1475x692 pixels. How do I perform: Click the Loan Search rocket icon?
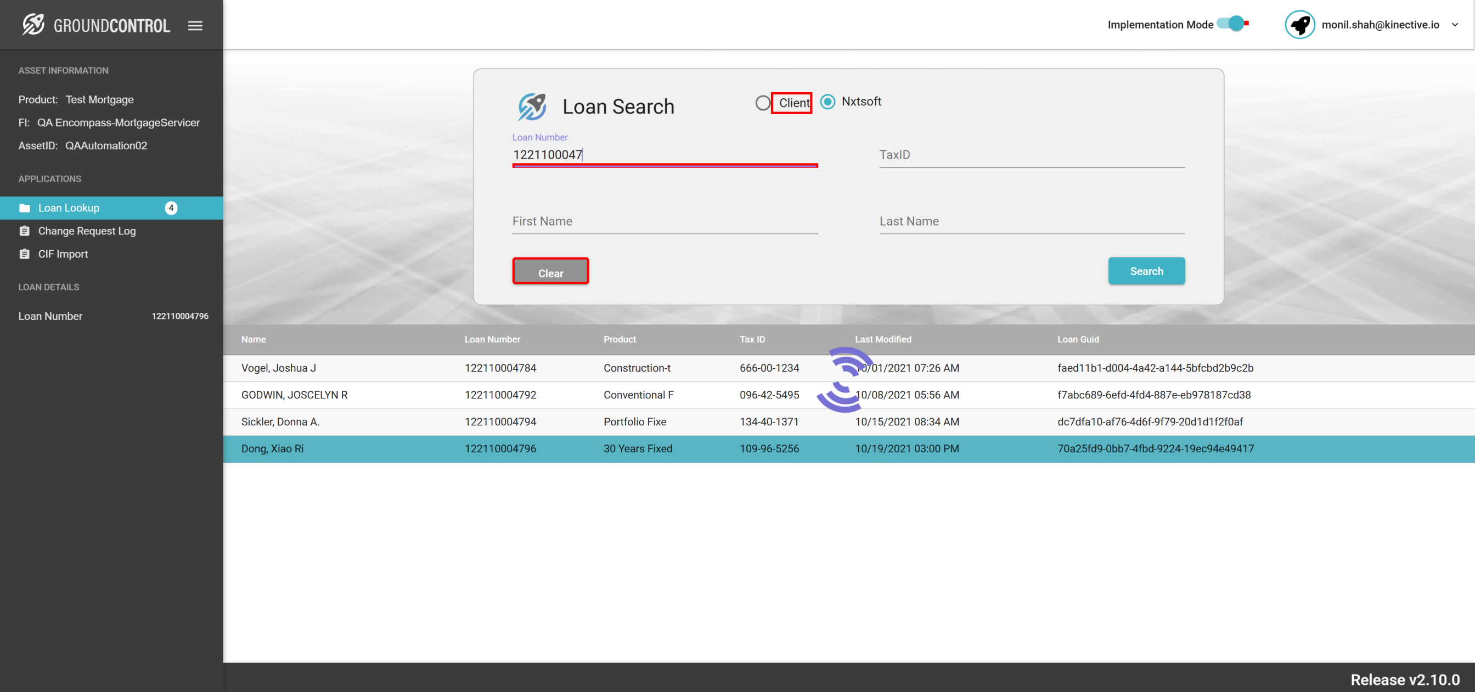pyautogui.click(x=531, y=106)
